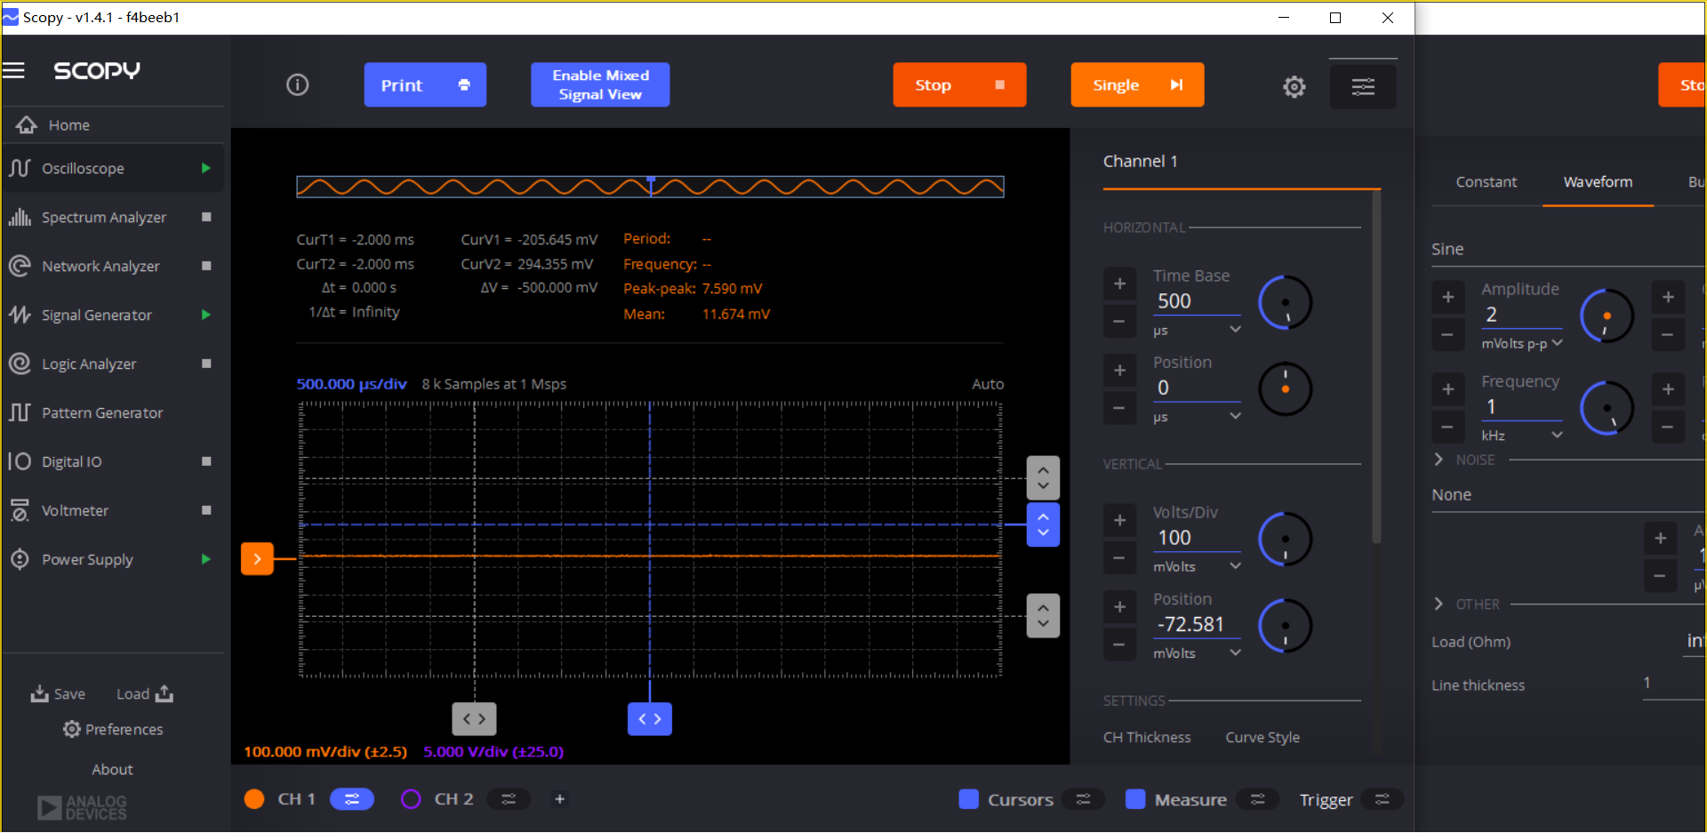Click the Amplitude rotary knob
The height and width of the screenshot is (833, 1707).
click(x=1607, y=316)
